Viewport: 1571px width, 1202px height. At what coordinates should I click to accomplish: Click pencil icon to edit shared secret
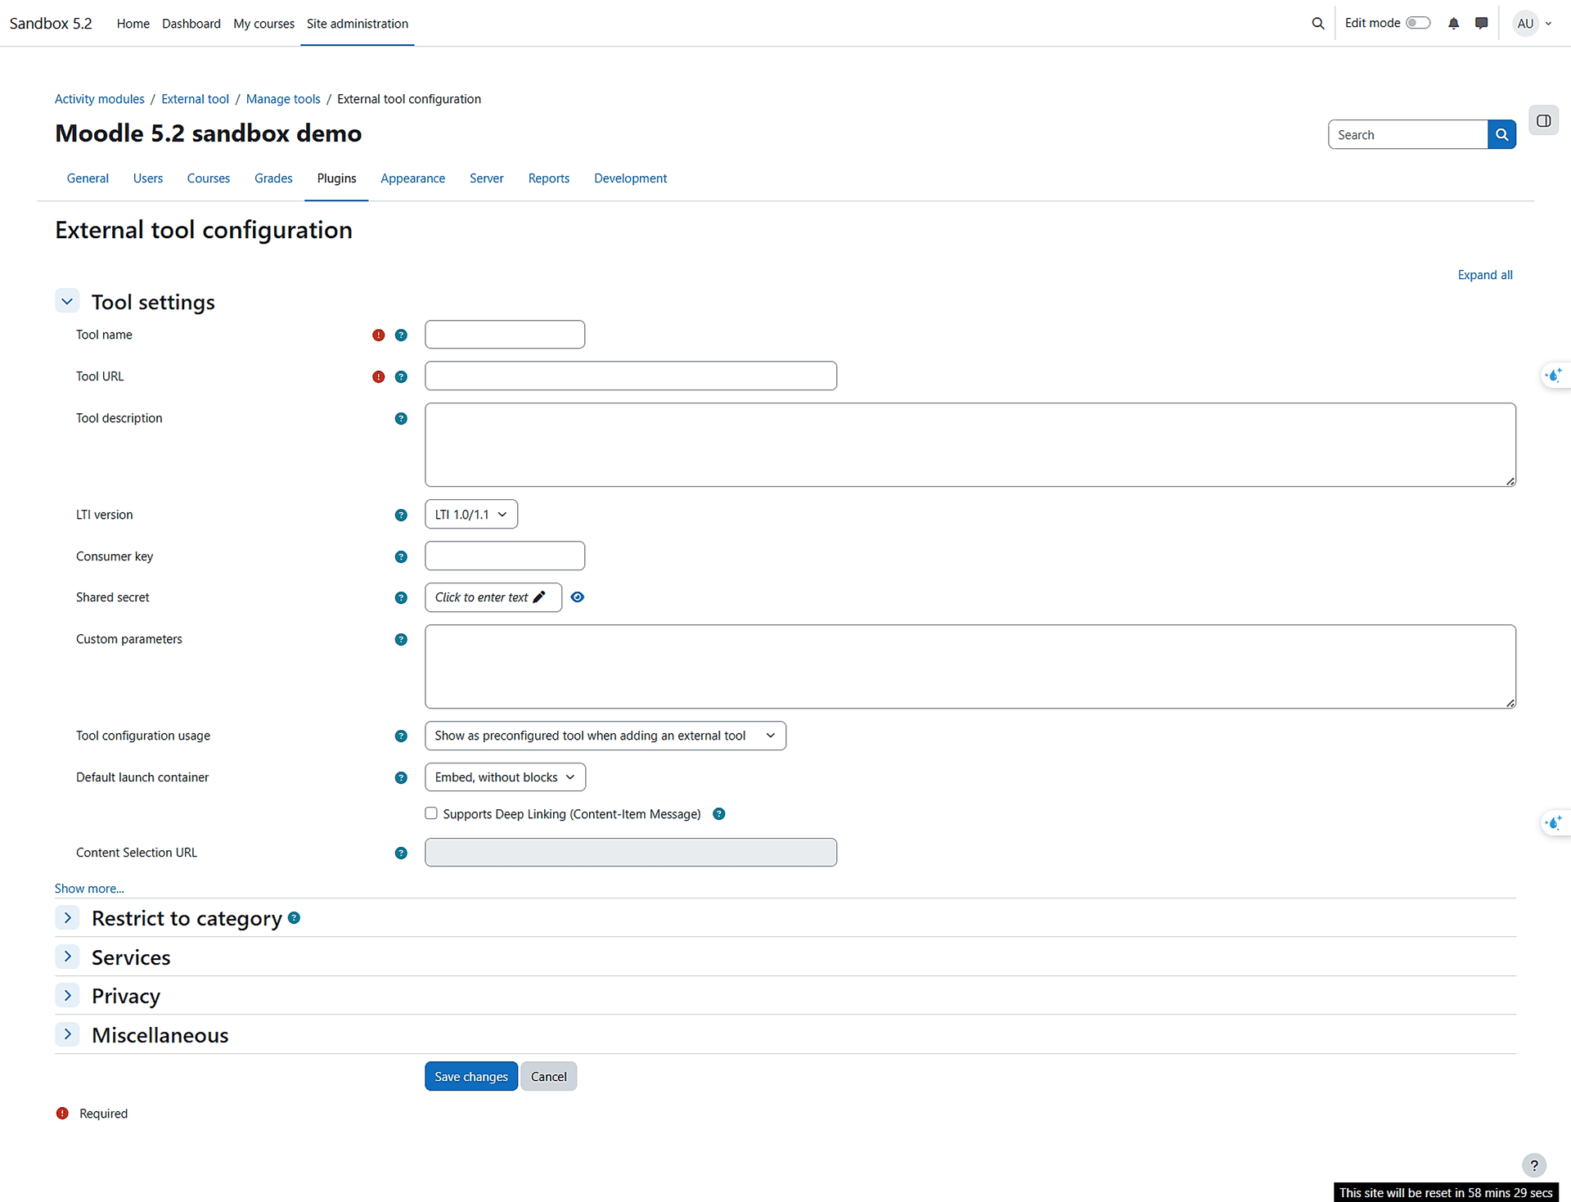pos(539,597)
